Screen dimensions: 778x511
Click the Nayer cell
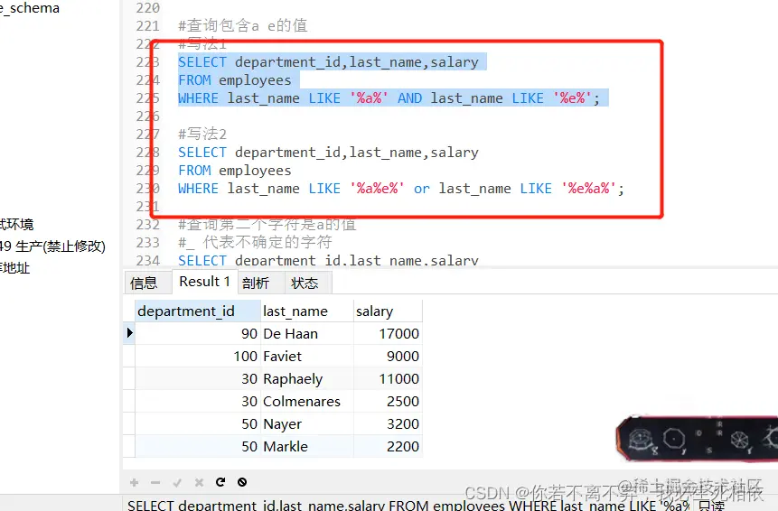(x=306, y=423)
